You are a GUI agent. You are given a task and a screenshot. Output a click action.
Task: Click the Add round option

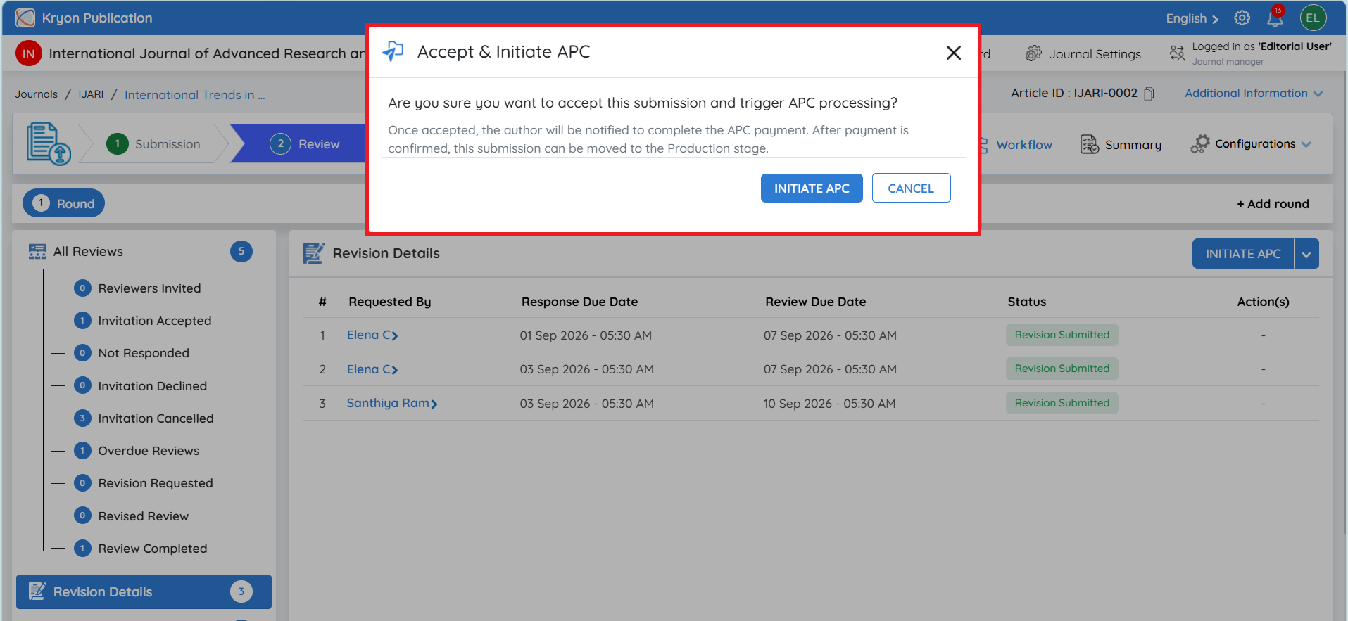click(1273, 204)
